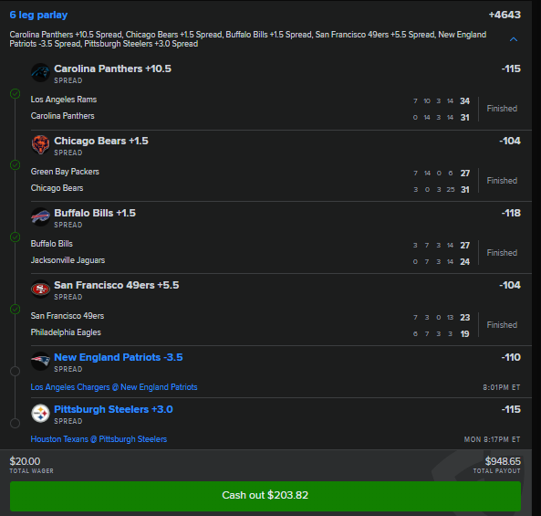This screenshot has height=516, width=541.
Task: Click the San Francisco 49ers +5.5 heading
Action: tap(117, 285)
